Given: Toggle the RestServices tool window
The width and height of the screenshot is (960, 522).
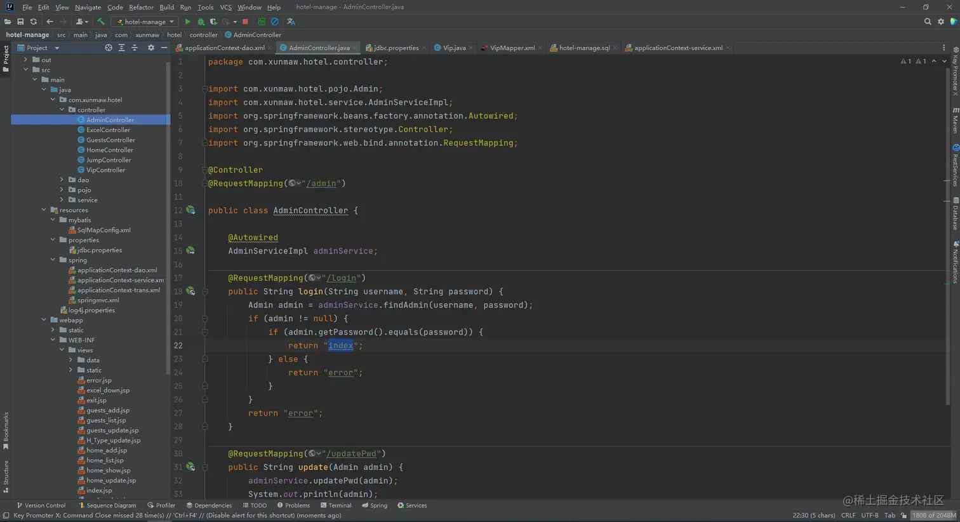Looking at the screenshot, I should pyautogui.click(x=955, y=166).
